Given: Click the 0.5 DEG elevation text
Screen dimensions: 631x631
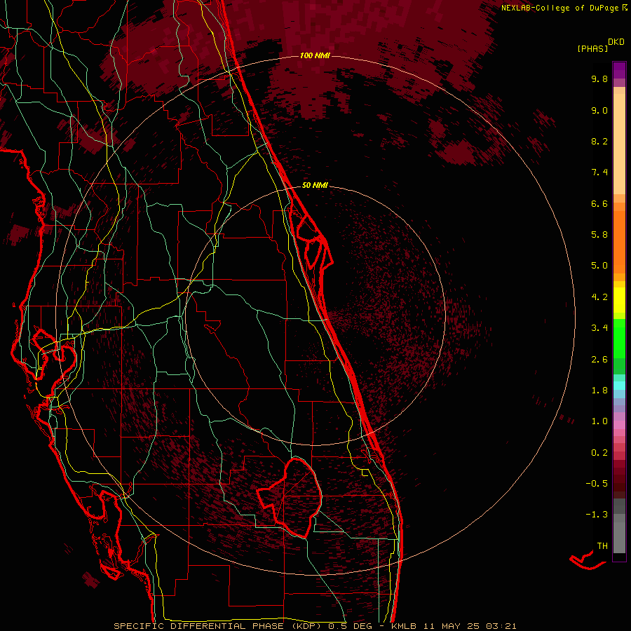Looking at the screenshot, I should 350,626.
